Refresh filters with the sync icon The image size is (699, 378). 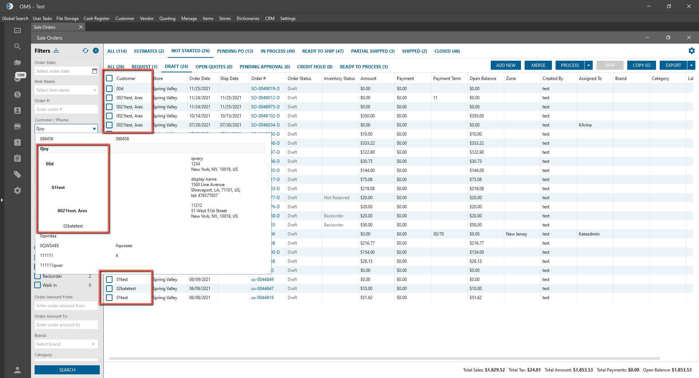click(x=86, y=51)
